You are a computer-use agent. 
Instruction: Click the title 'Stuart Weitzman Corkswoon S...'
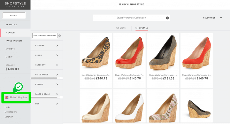coord(196,75)
